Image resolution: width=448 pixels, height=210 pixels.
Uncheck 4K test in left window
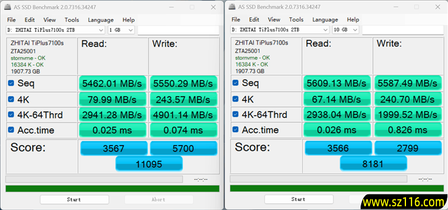(x=11, y=99)
